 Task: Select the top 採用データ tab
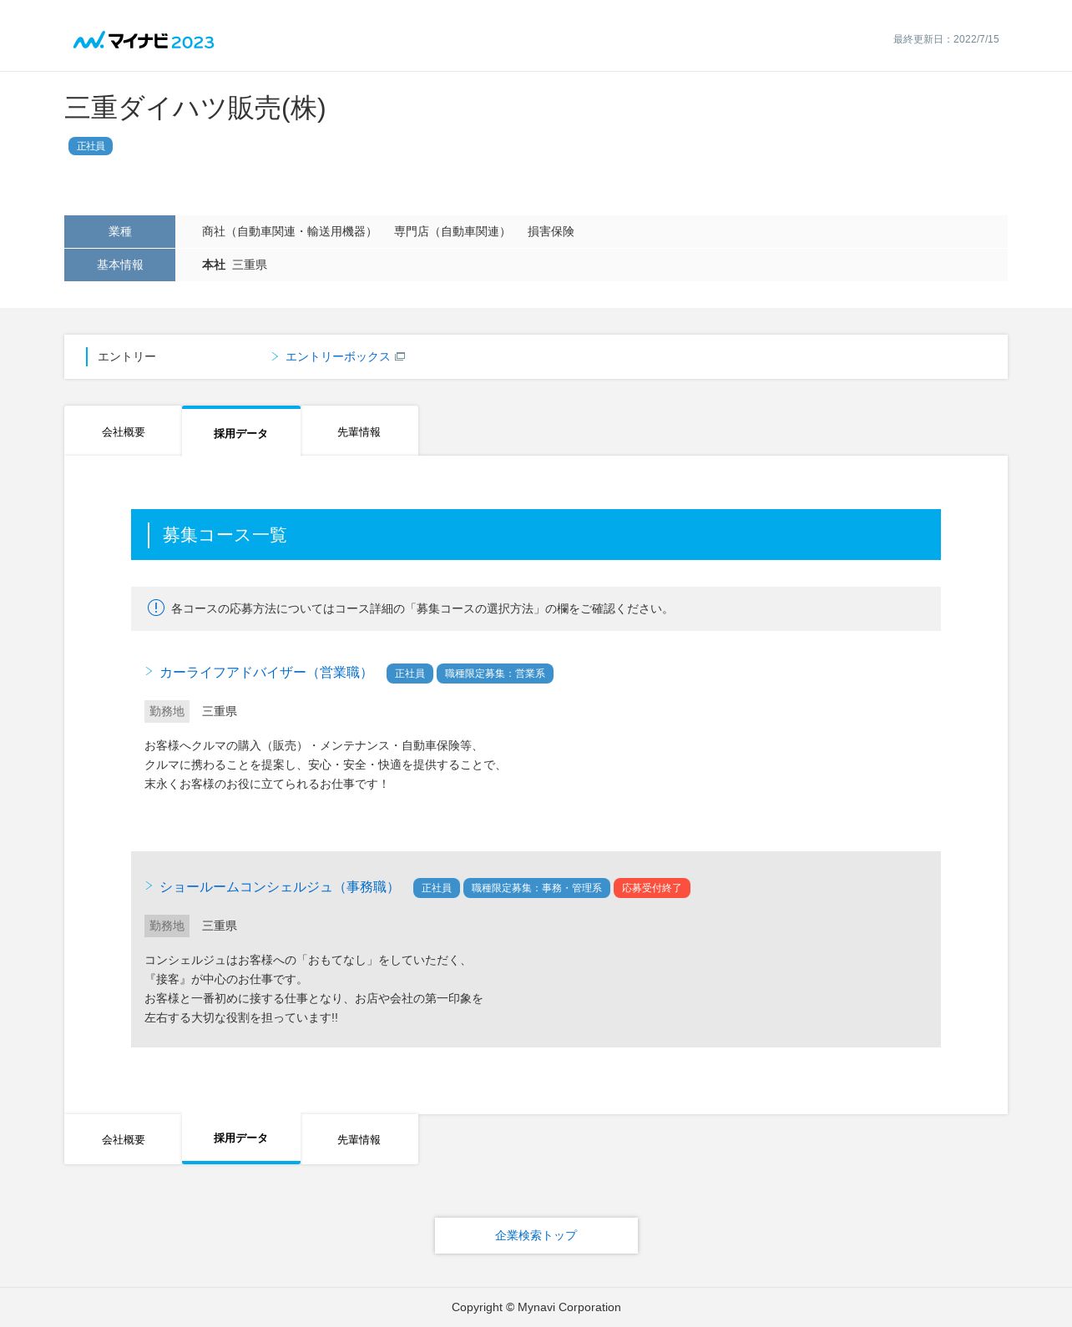tap(241, 431)
